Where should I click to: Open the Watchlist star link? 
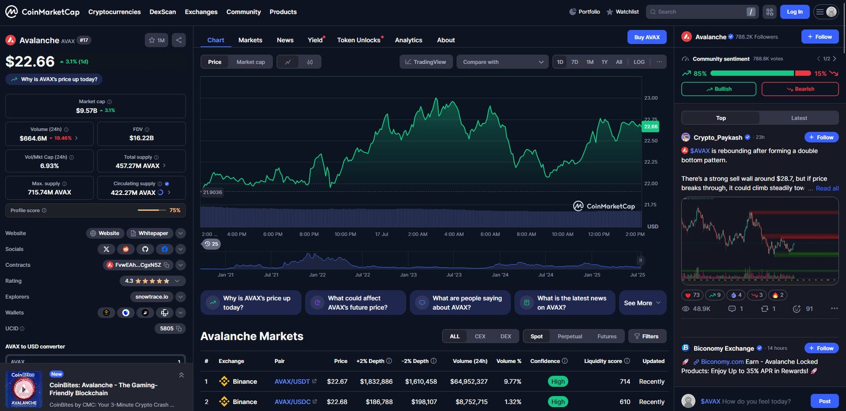pyautogui.click(x=622, y=12)
